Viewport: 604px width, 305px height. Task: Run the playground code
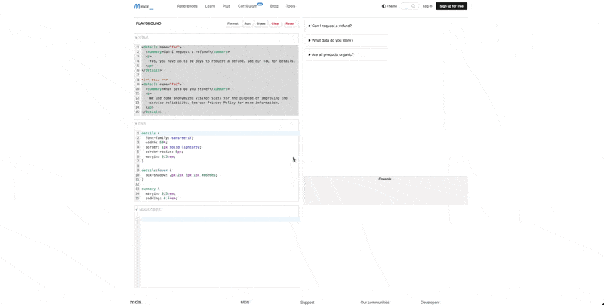point(247,23)
